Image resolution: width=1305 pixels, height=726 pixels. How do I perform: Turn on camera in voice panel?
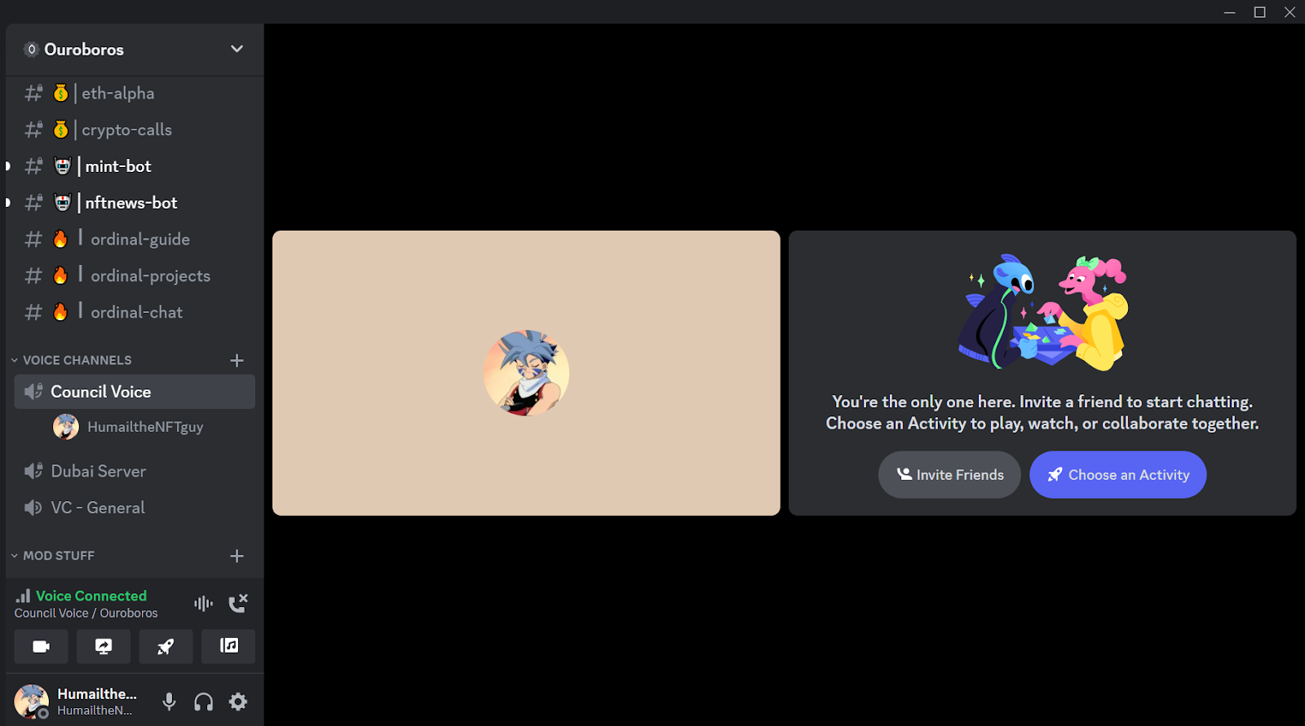[41, 646]
